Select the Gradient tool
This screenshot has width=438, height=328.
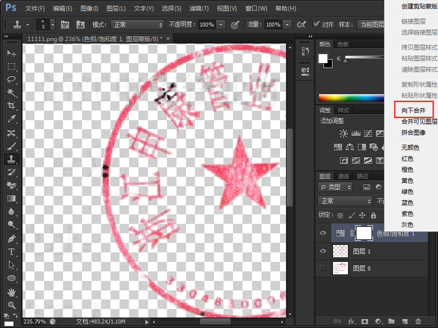coord(11,198)
